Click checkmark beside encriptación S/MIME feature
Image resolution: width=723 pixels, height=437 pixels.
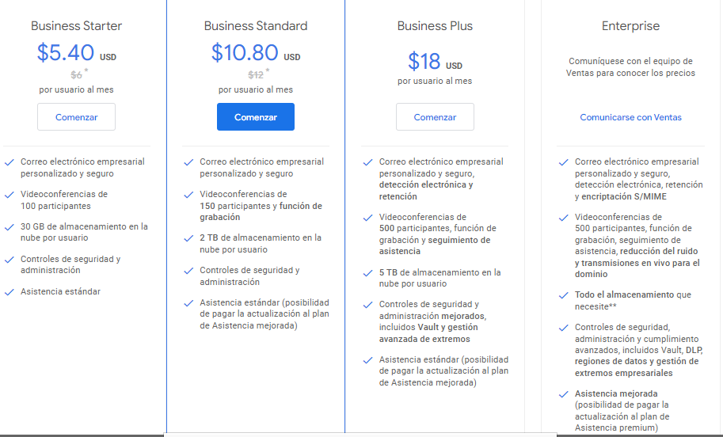(x=563, y=161)
